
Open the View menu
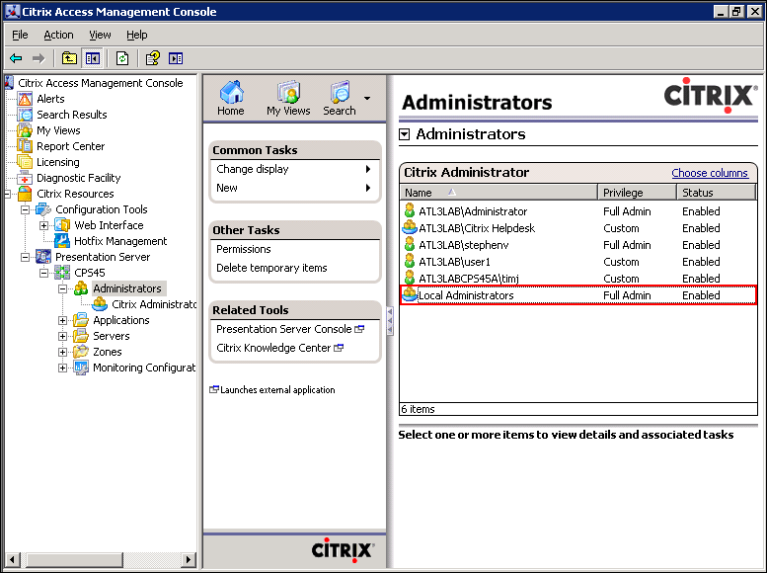click(100, 35)
